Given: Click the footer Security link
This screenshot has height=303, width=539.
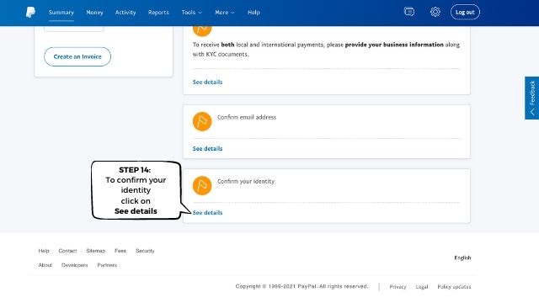Looking at the screenshot, I should pos(145,251).
